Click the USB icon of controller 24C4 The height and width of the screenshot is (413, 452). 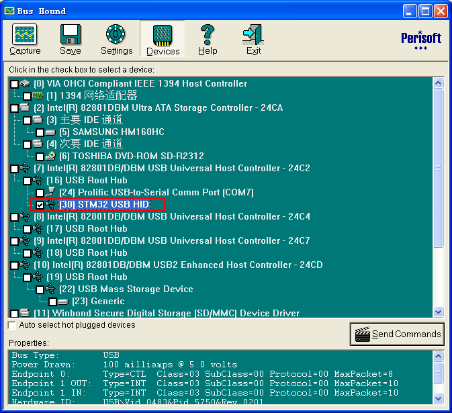coord(25,216)
